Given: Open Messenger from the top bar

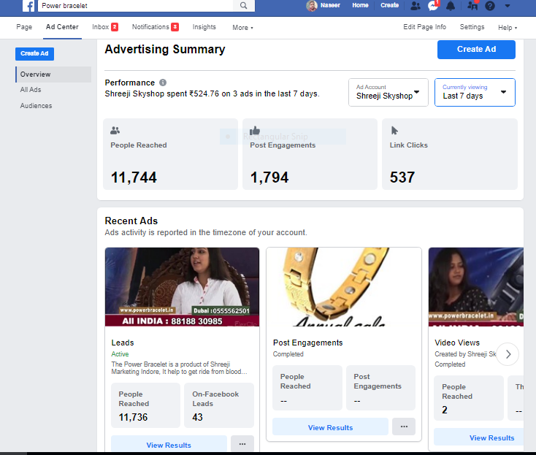Looking at the screenshot, I should coord(433,6).
